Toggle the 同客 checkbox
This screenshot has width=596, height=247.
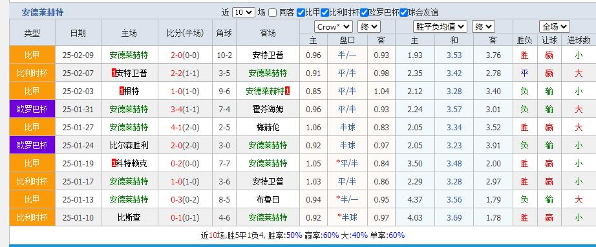coord(272,12)
